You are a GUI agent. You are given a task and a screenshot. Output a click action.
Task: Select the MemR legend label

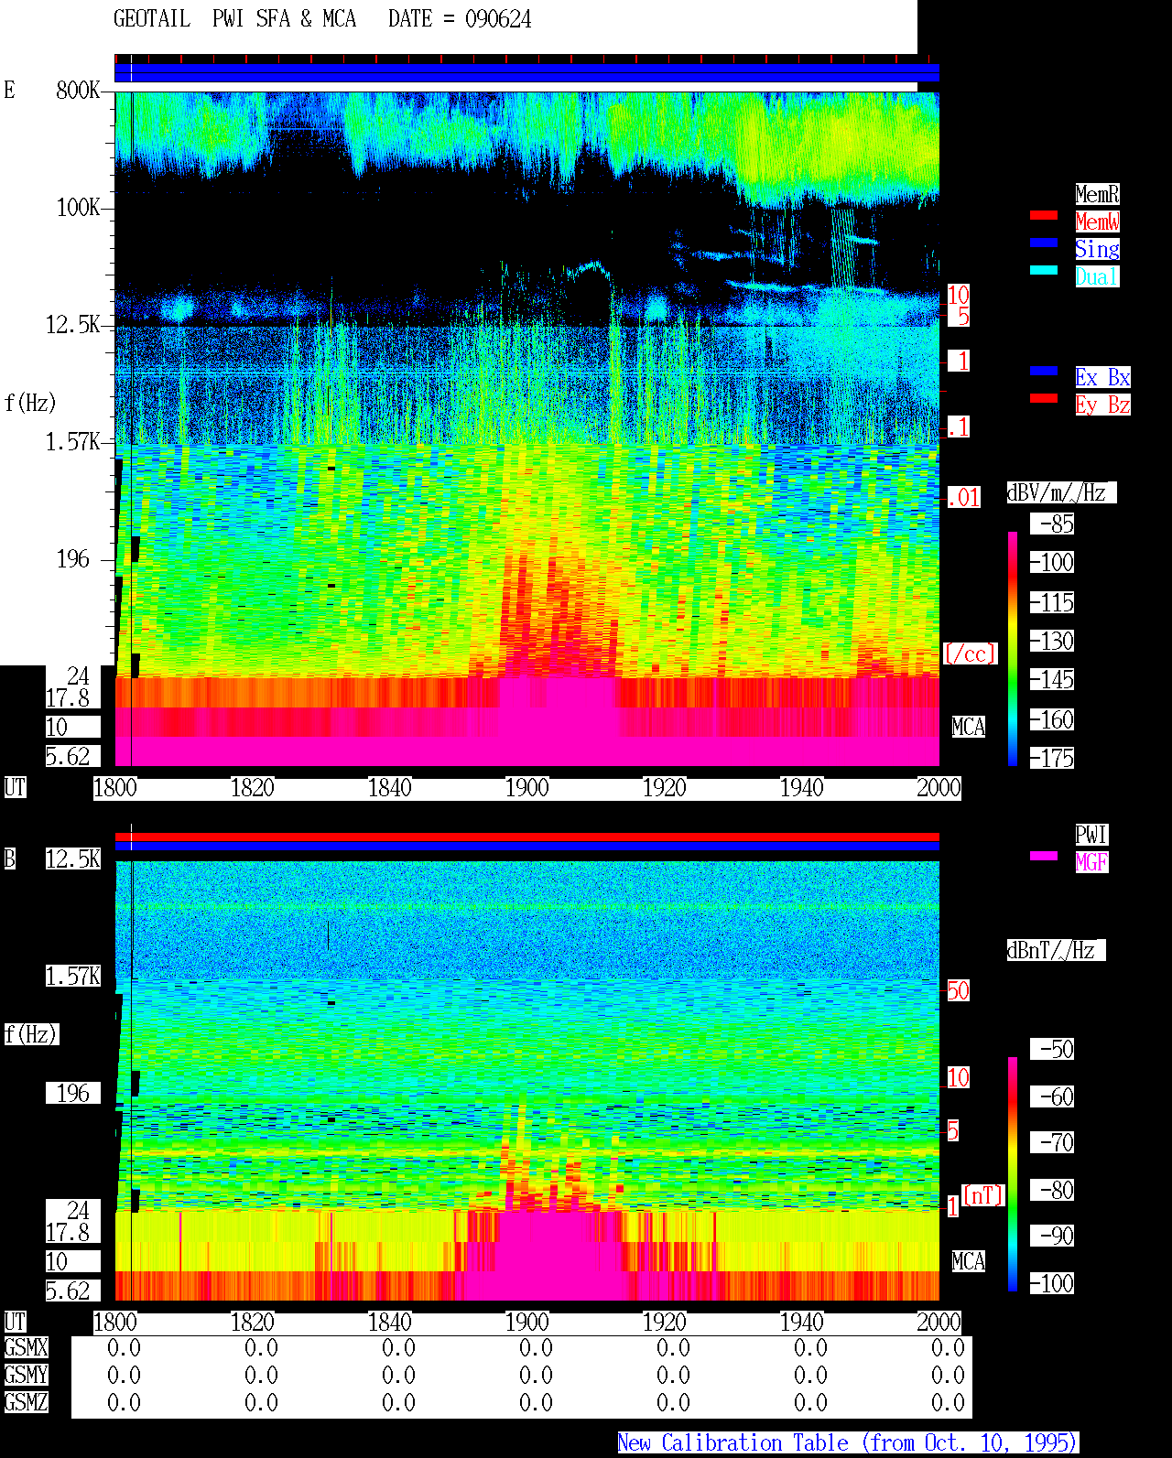click(x=1097, y=194)
